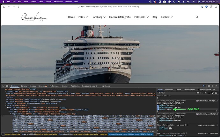Uncheck the object-fit: cover property checkbox
220x137 pixels.
[x=158, y=105]
